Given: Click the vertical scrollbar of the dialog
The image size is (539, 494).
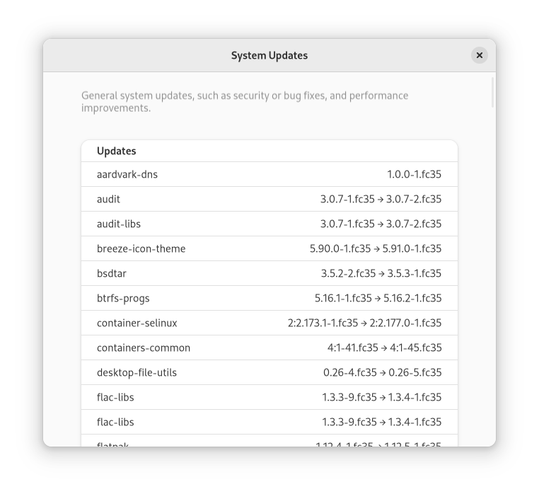Looking at the screenshot, I should tap(492, 93).
